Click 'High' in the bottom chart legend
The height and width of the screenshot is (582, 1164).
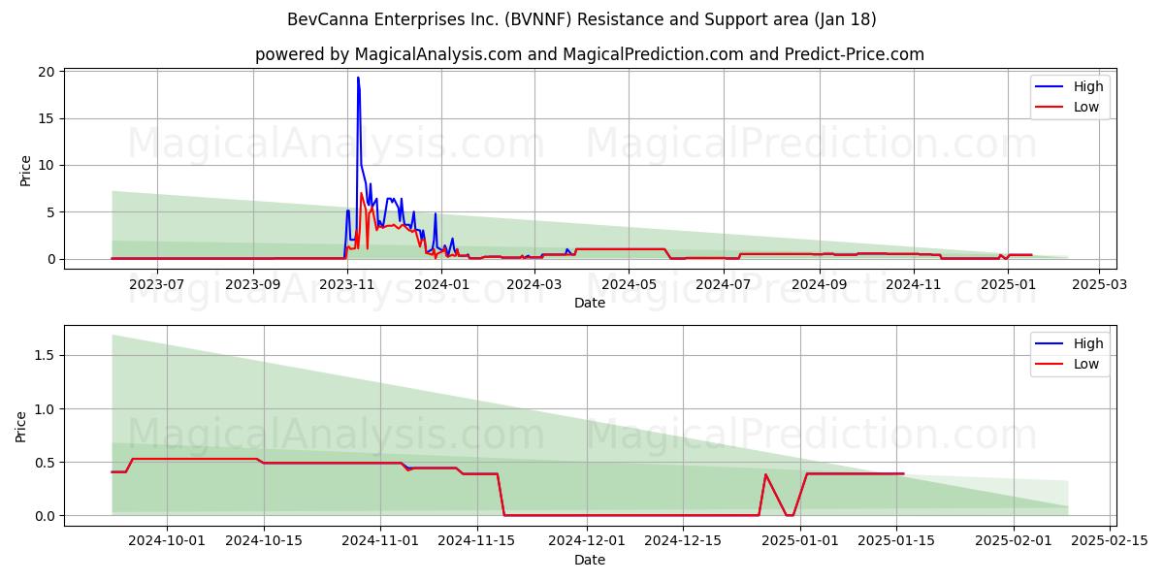1088,343
